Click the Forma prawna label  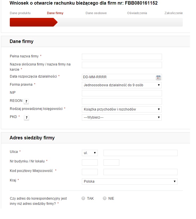point(21,85)
